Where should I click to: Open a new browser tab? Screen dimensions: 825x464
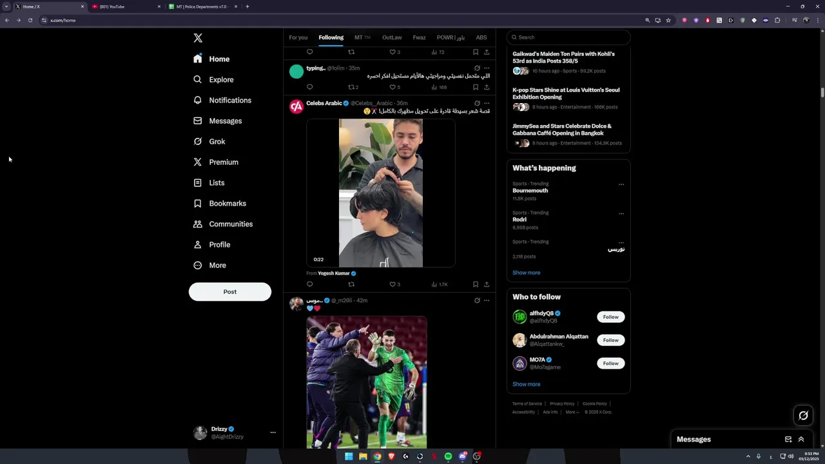coord(247,6)
